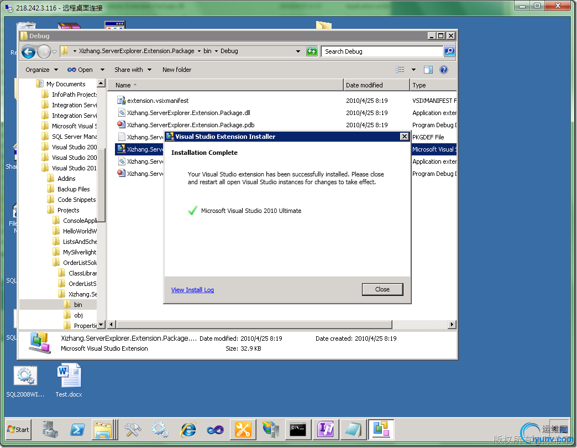577x448 pixels.
Task: Select Xizhang.ServerExplorer.Extension.Package.dll file
Action: [188, 113]
